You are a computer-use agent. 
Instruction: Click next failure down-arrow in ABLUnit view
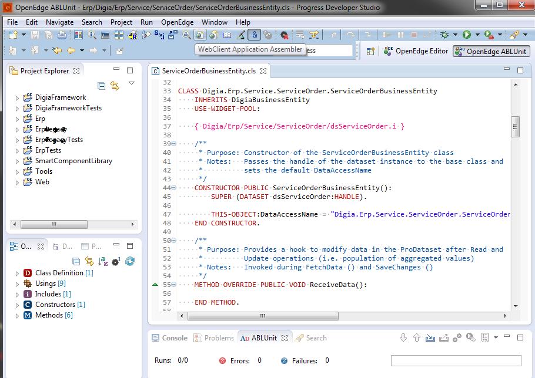(x=403, y=338)
